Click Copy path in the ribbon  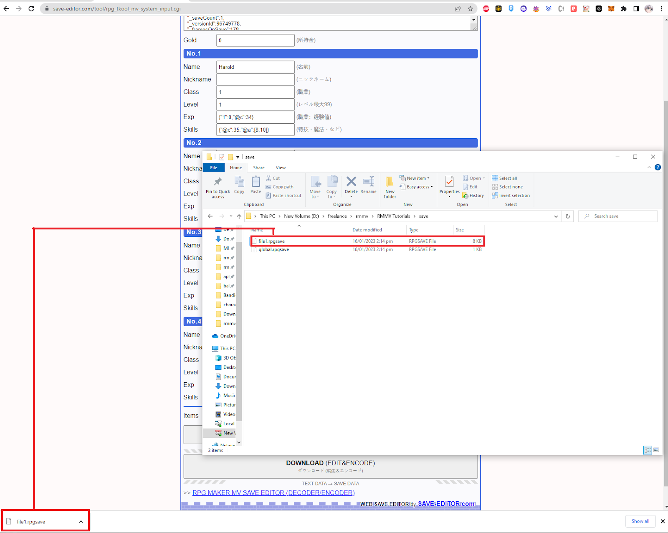pyautogui.click(x=279, y=187)
